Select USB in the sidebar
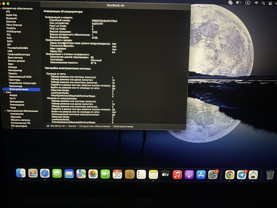Image resolution: width=277 pixels, height=208 pixels. coord(10,51)
